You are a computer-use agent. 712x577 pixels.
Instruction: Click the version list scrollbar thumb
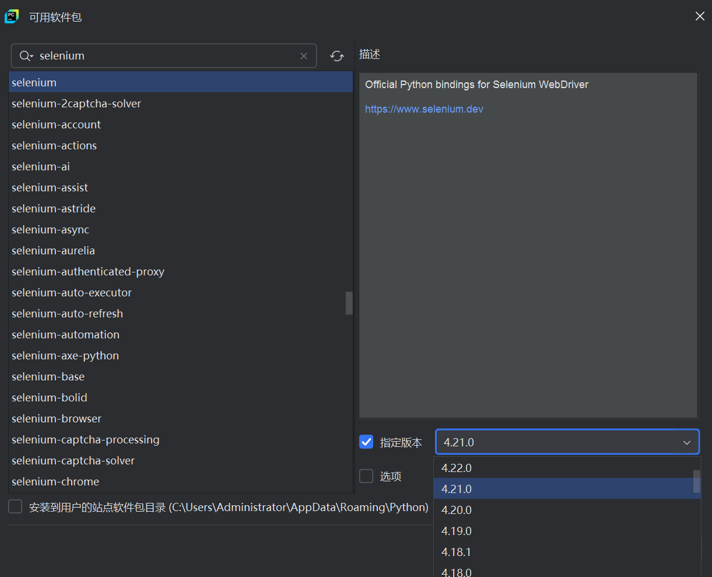pyautogui.click(x=696, y=481)
